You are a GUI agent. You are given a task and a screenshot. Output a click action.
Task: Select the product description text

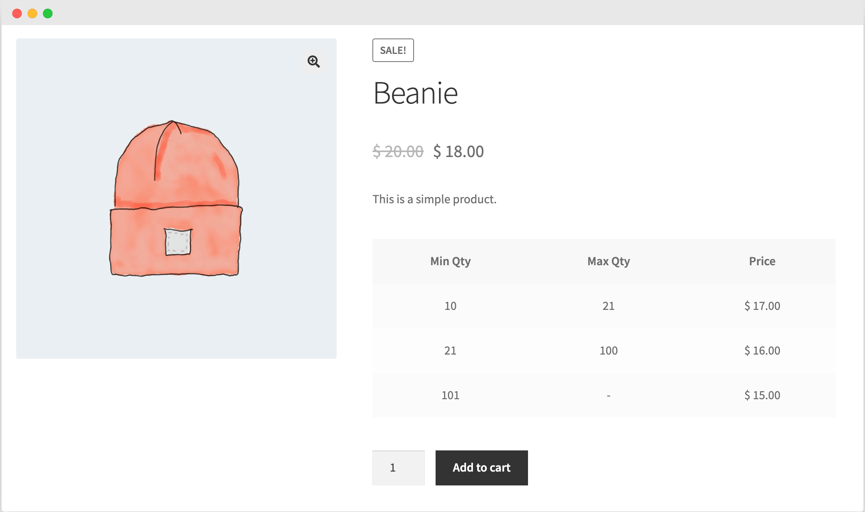[x=434, y=199]
